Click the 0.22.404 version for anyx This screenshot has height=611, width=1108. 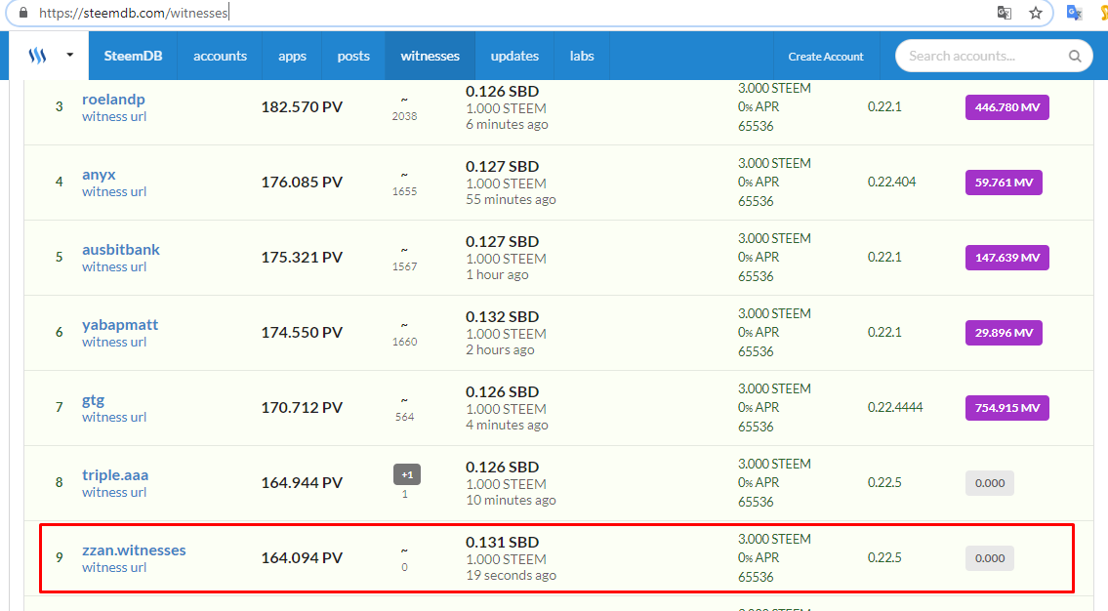click(892, 182)
